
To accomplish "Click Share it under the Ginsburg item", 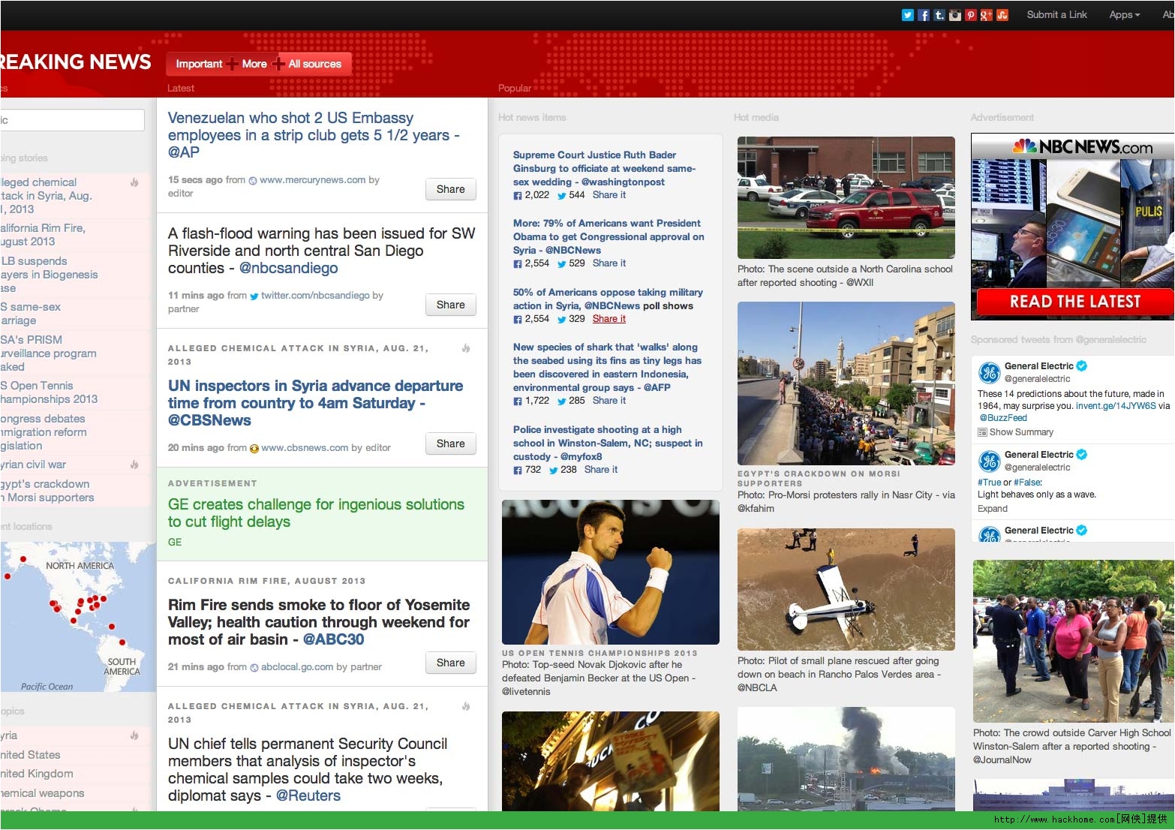I will coord(609,195).
